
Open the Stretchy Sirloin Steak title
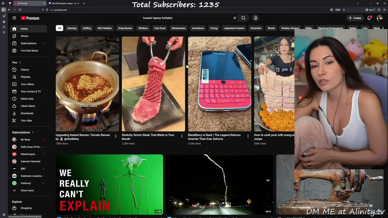148,137
